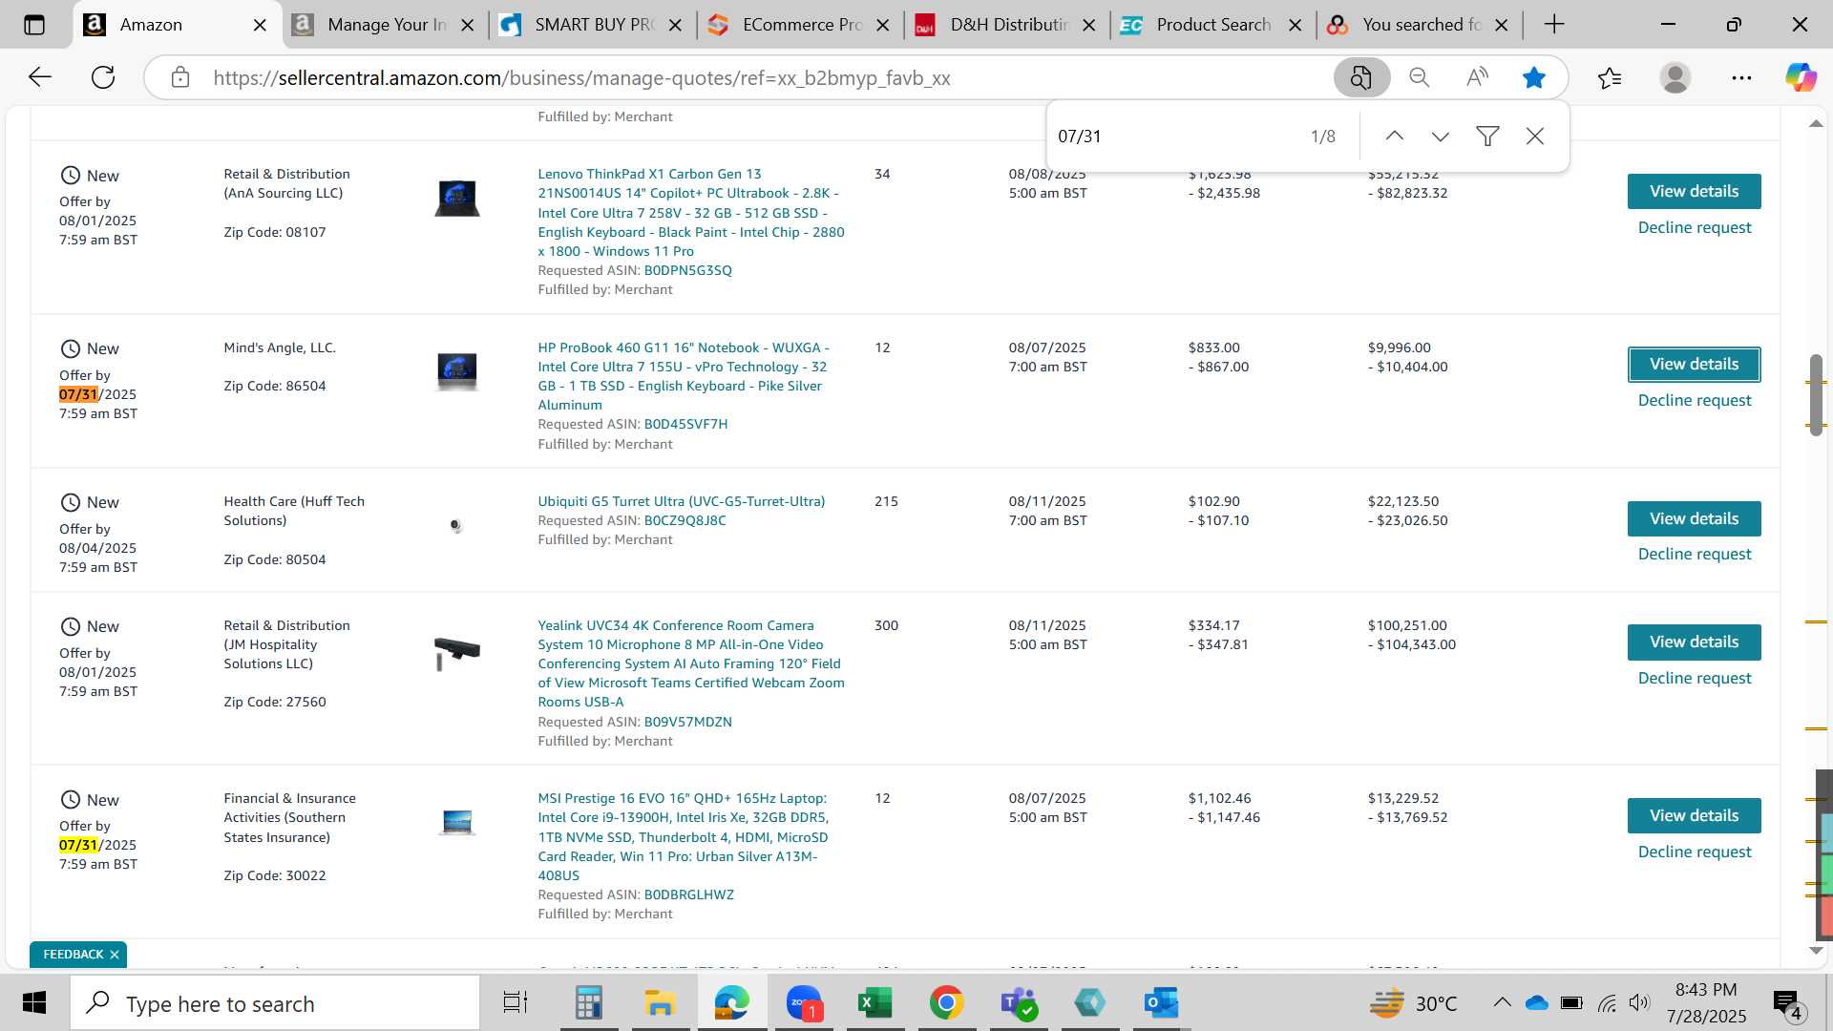
Task: Click the find text field with 07/31
Action: point(1174,137)
